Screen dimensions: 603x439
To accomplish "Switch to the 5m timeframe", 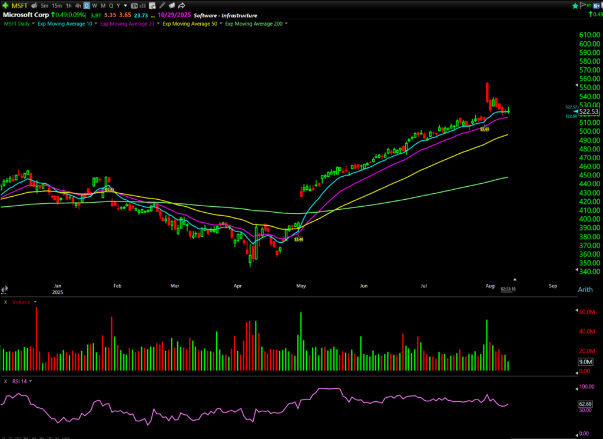I will (x=45, y=5).
